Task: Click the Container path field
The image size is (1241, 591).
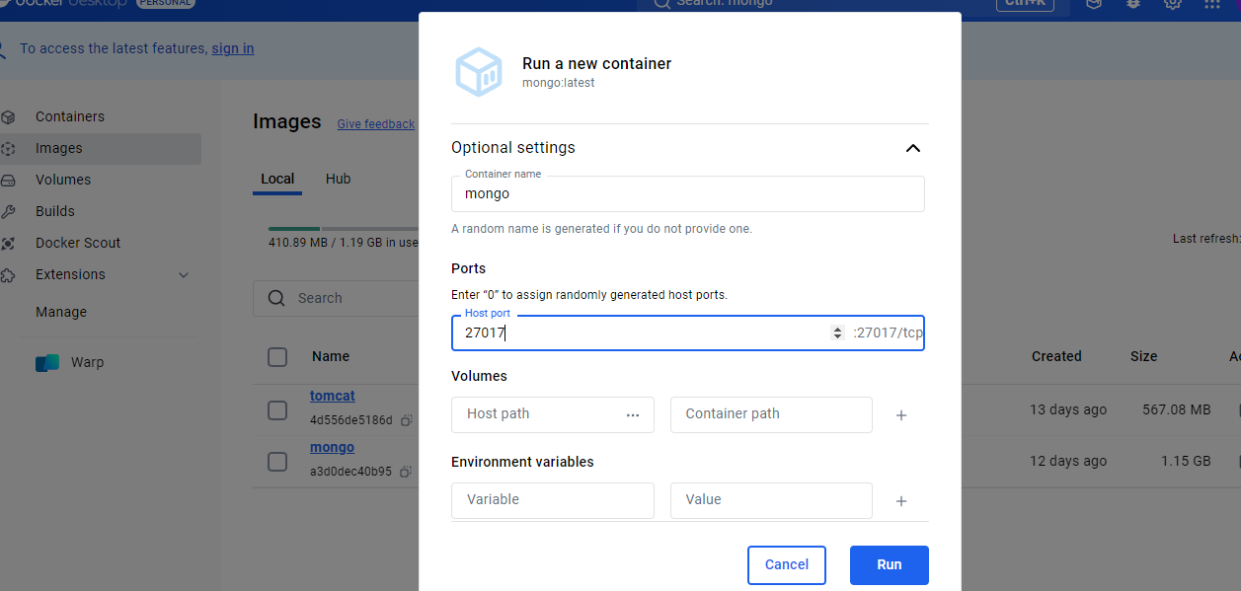Action: click(x=771, y=414)
